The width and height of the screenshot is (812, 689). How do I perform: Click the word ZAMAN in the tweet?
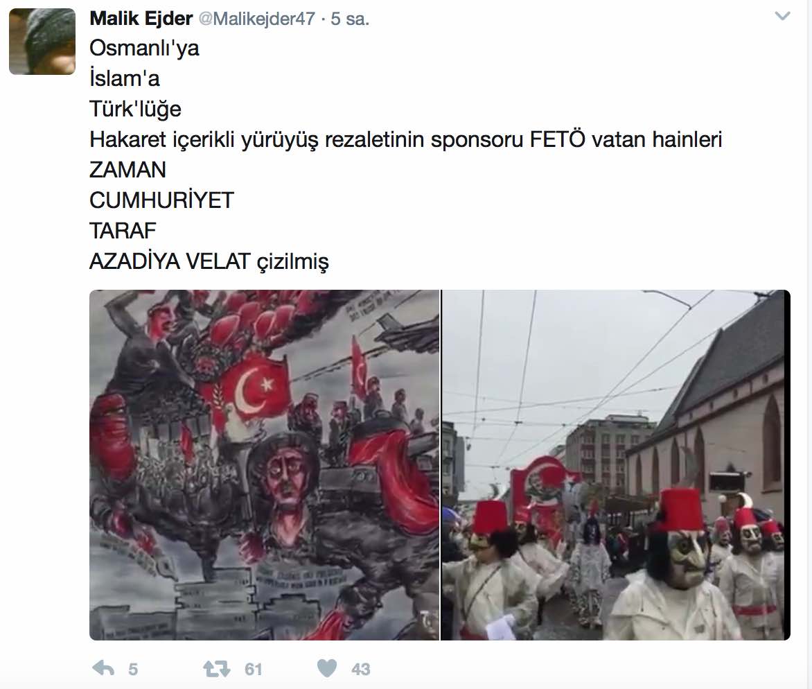127,170
